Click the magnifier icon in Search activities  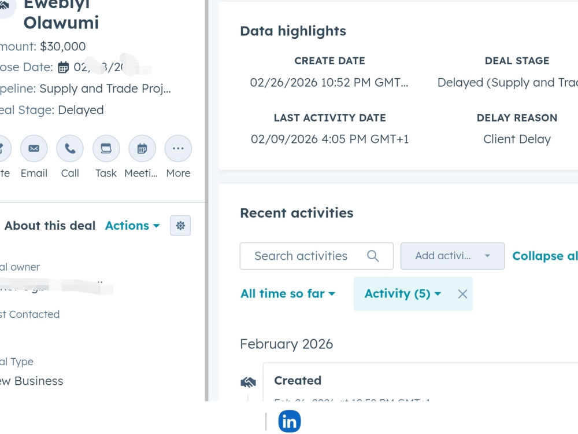[x=373, y=256]
